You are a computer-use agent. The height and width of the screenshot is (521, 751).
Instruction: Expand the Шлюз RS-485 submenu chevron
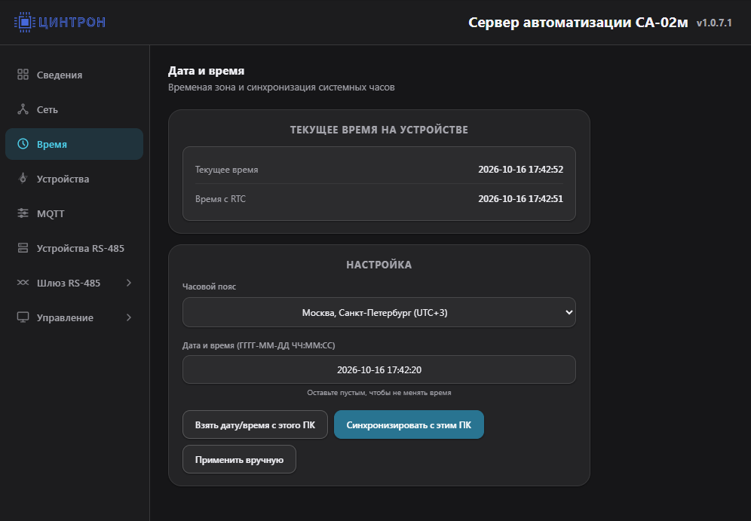[129, 283]
